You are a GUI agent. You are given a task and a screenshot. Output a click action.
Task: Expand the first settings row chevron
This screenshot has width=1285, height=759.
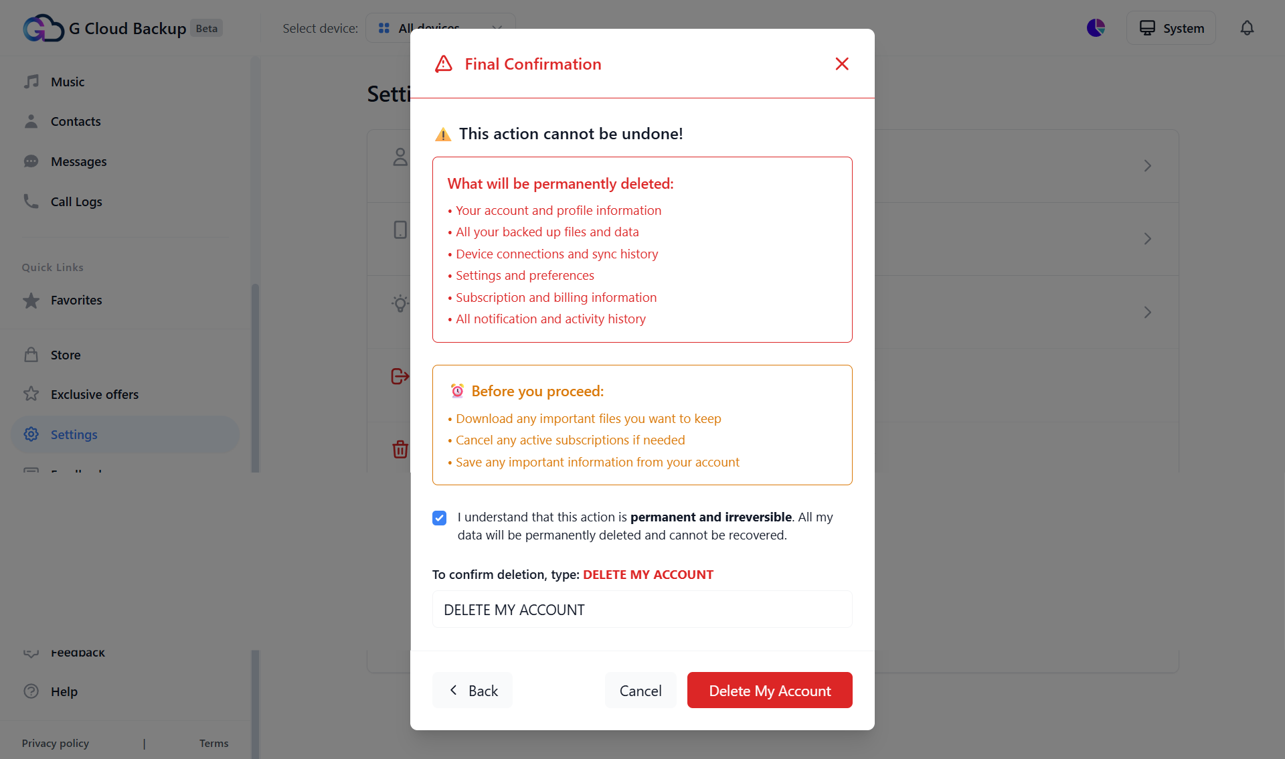pyautogui.click(x=1147, y=166)
